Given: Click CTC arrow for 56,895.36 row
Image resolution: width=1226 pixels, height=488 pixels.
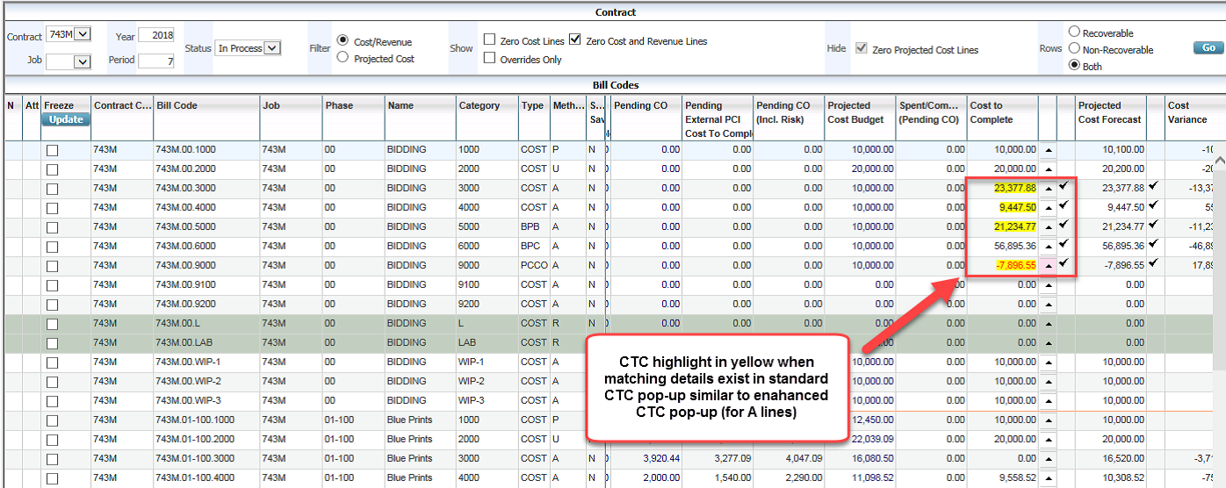Looking at the screenshot, I should point(1048,246).
